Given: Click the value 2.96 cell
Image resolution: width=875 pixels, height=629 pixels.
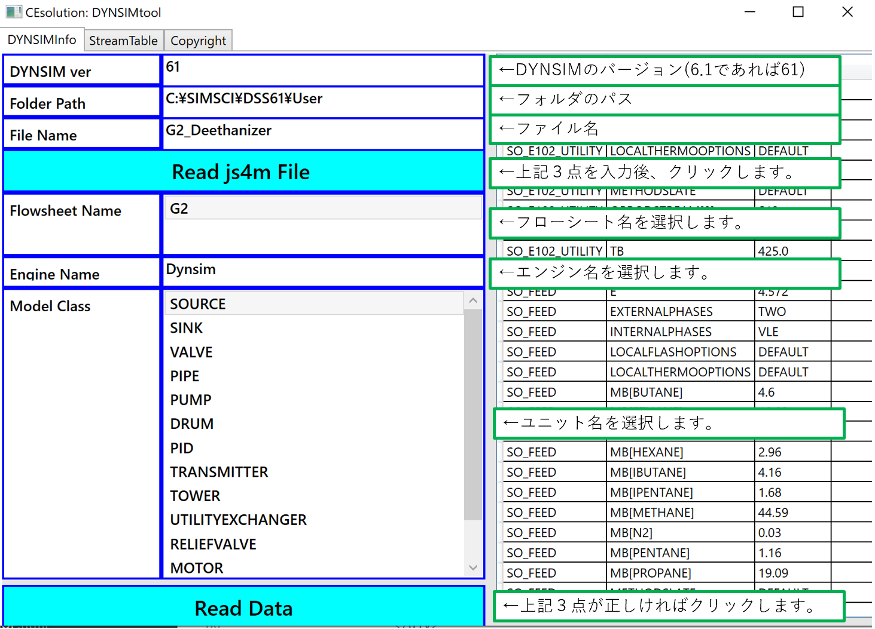Looking at the screenshot, I should 792,452.
